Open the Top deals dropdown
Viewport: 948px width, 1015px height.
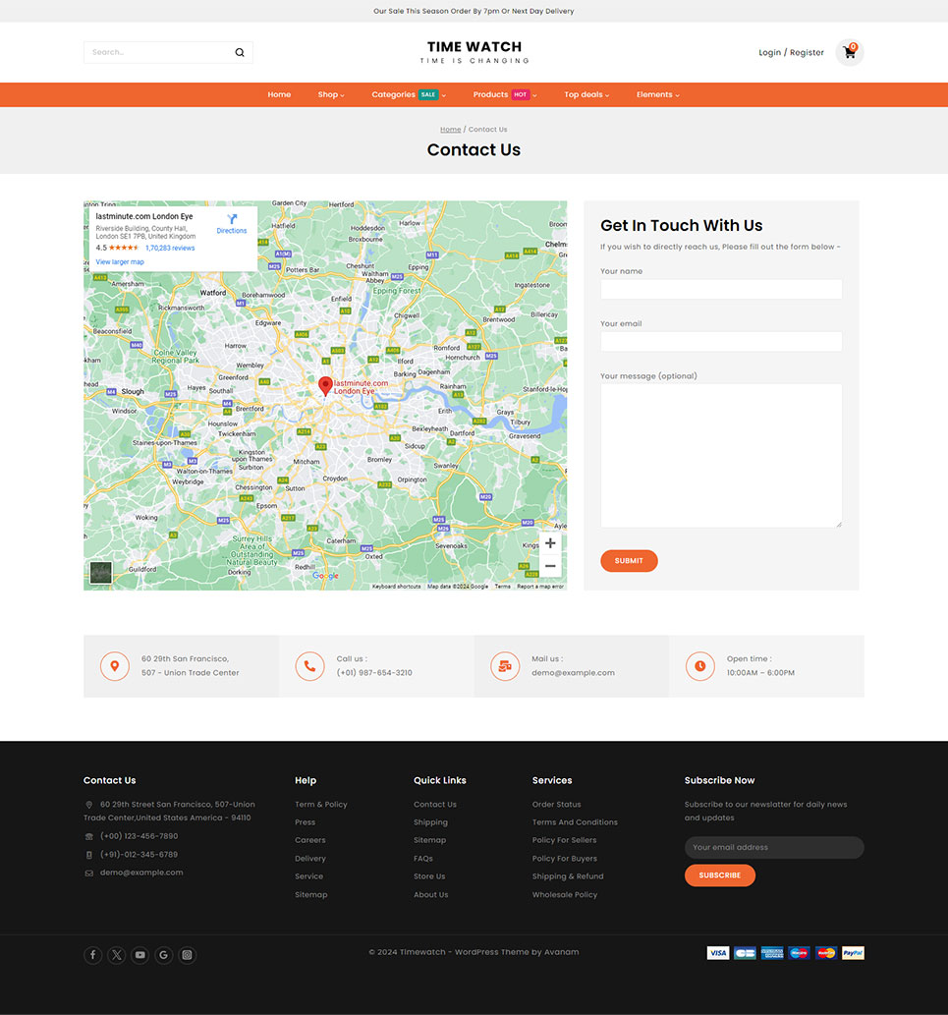586,95
